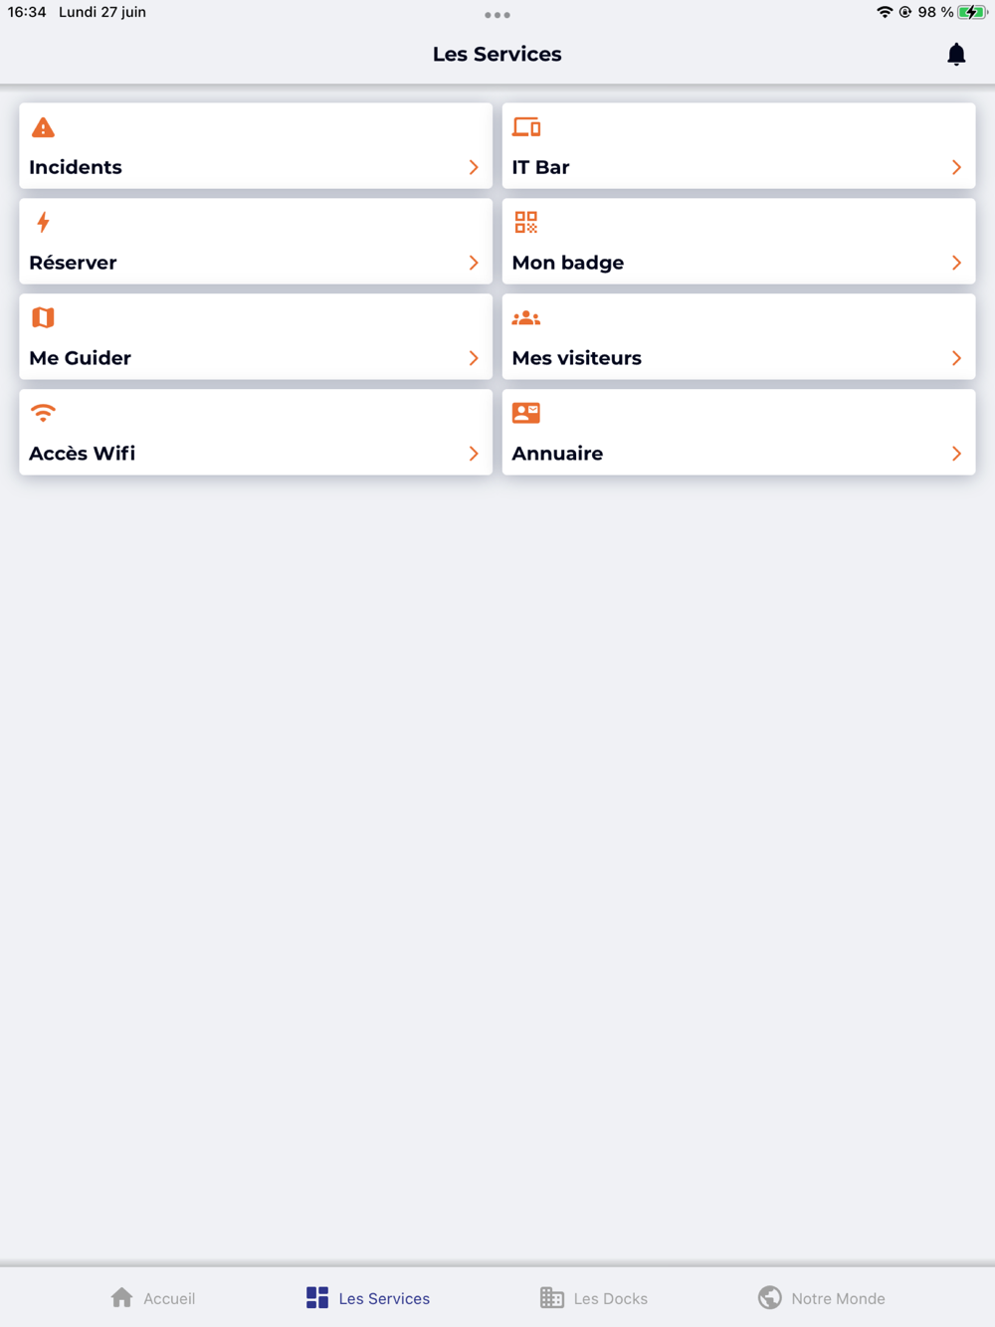The height and width of the screenshot is (1327, 995).
Task: Open the Réserver service label
Action: click(x=73, y=263)
